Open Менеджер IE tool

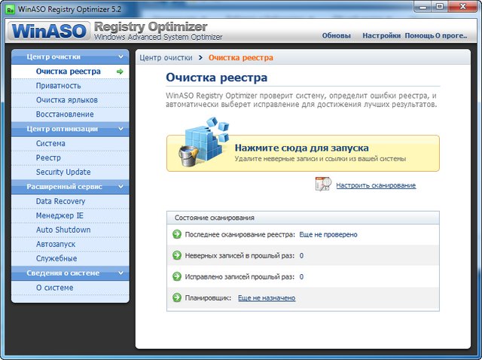[70, 215]
